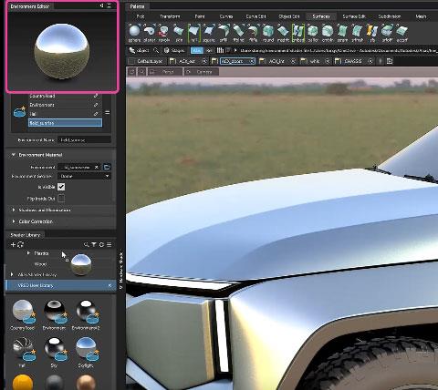Select the Shader Library tab
438x390 pixels.
coord(26,235)
